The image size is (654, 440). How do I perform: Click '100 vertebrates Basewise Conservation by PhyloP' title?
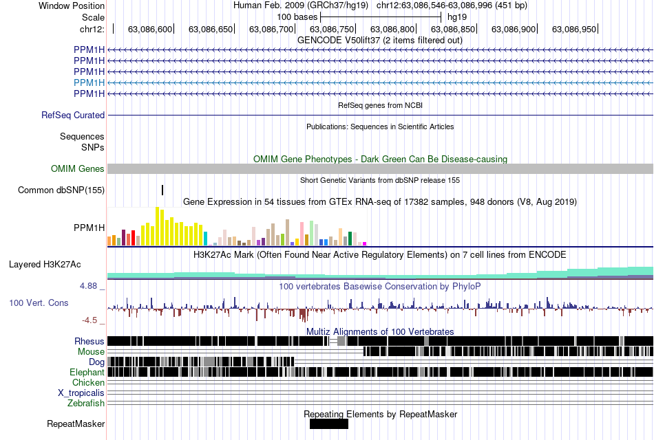pos(380,286)
